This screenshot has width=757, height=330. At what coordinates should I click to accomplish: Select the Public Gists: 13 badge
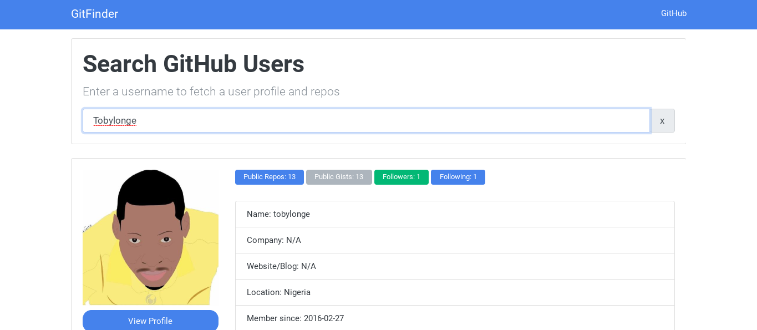(x=339, y=177)
